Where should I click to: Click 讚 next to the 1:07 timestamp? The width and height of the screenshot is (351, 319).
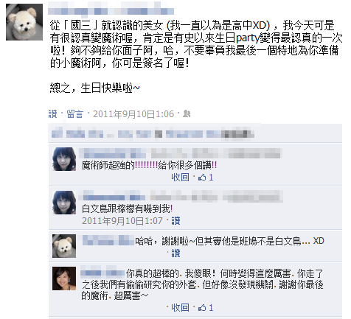pyautogui.click(x=175, y=221)
